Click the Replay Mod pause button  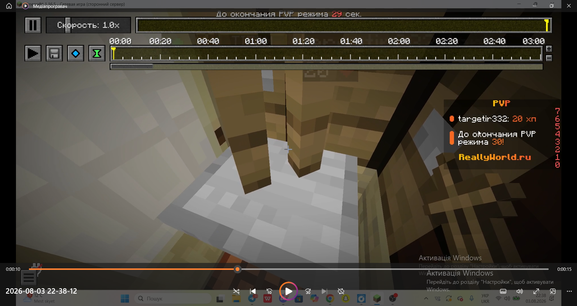point(33,25)
